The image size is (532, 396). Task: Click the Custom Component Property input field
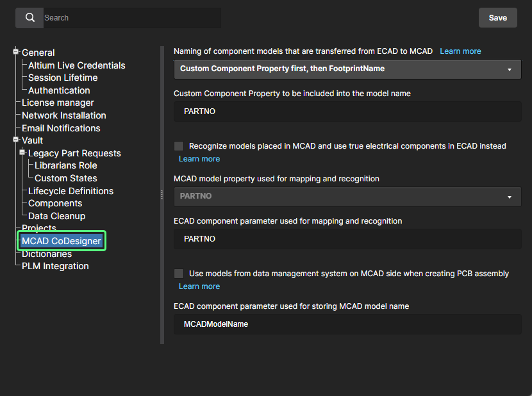(x=347, y=111)
